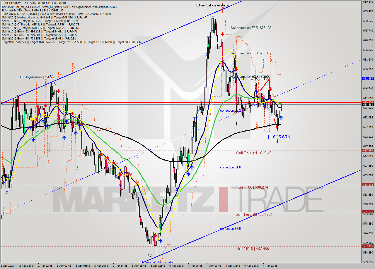The image size is (375, 269).
Task: Click the '4 Apr 06:45' time axis label
Action: (x=195, y=266)
